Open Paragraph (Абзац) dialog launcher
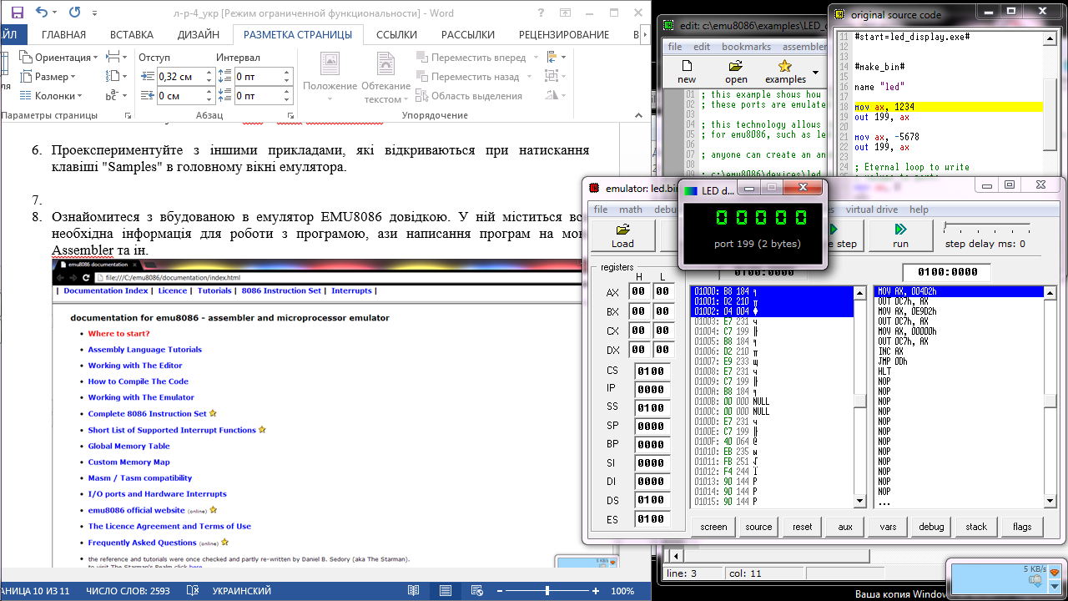Screen dimensions: 1068x601 pyautogui.click(x=289, y=115)
